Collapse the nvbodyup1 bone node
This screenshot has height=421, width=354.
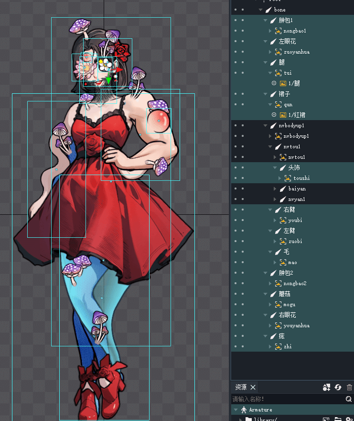pyautogui.click(x=266, y=126)
